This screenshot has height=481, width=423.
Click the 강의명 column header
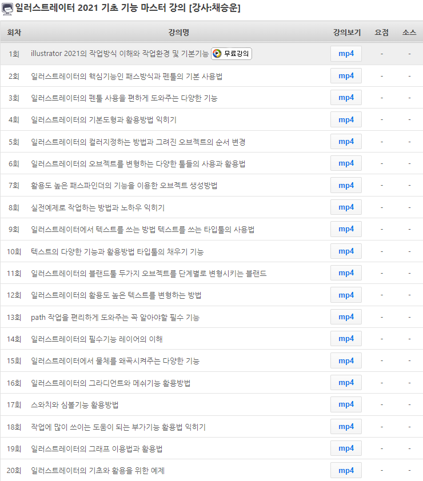click(179, 32)
